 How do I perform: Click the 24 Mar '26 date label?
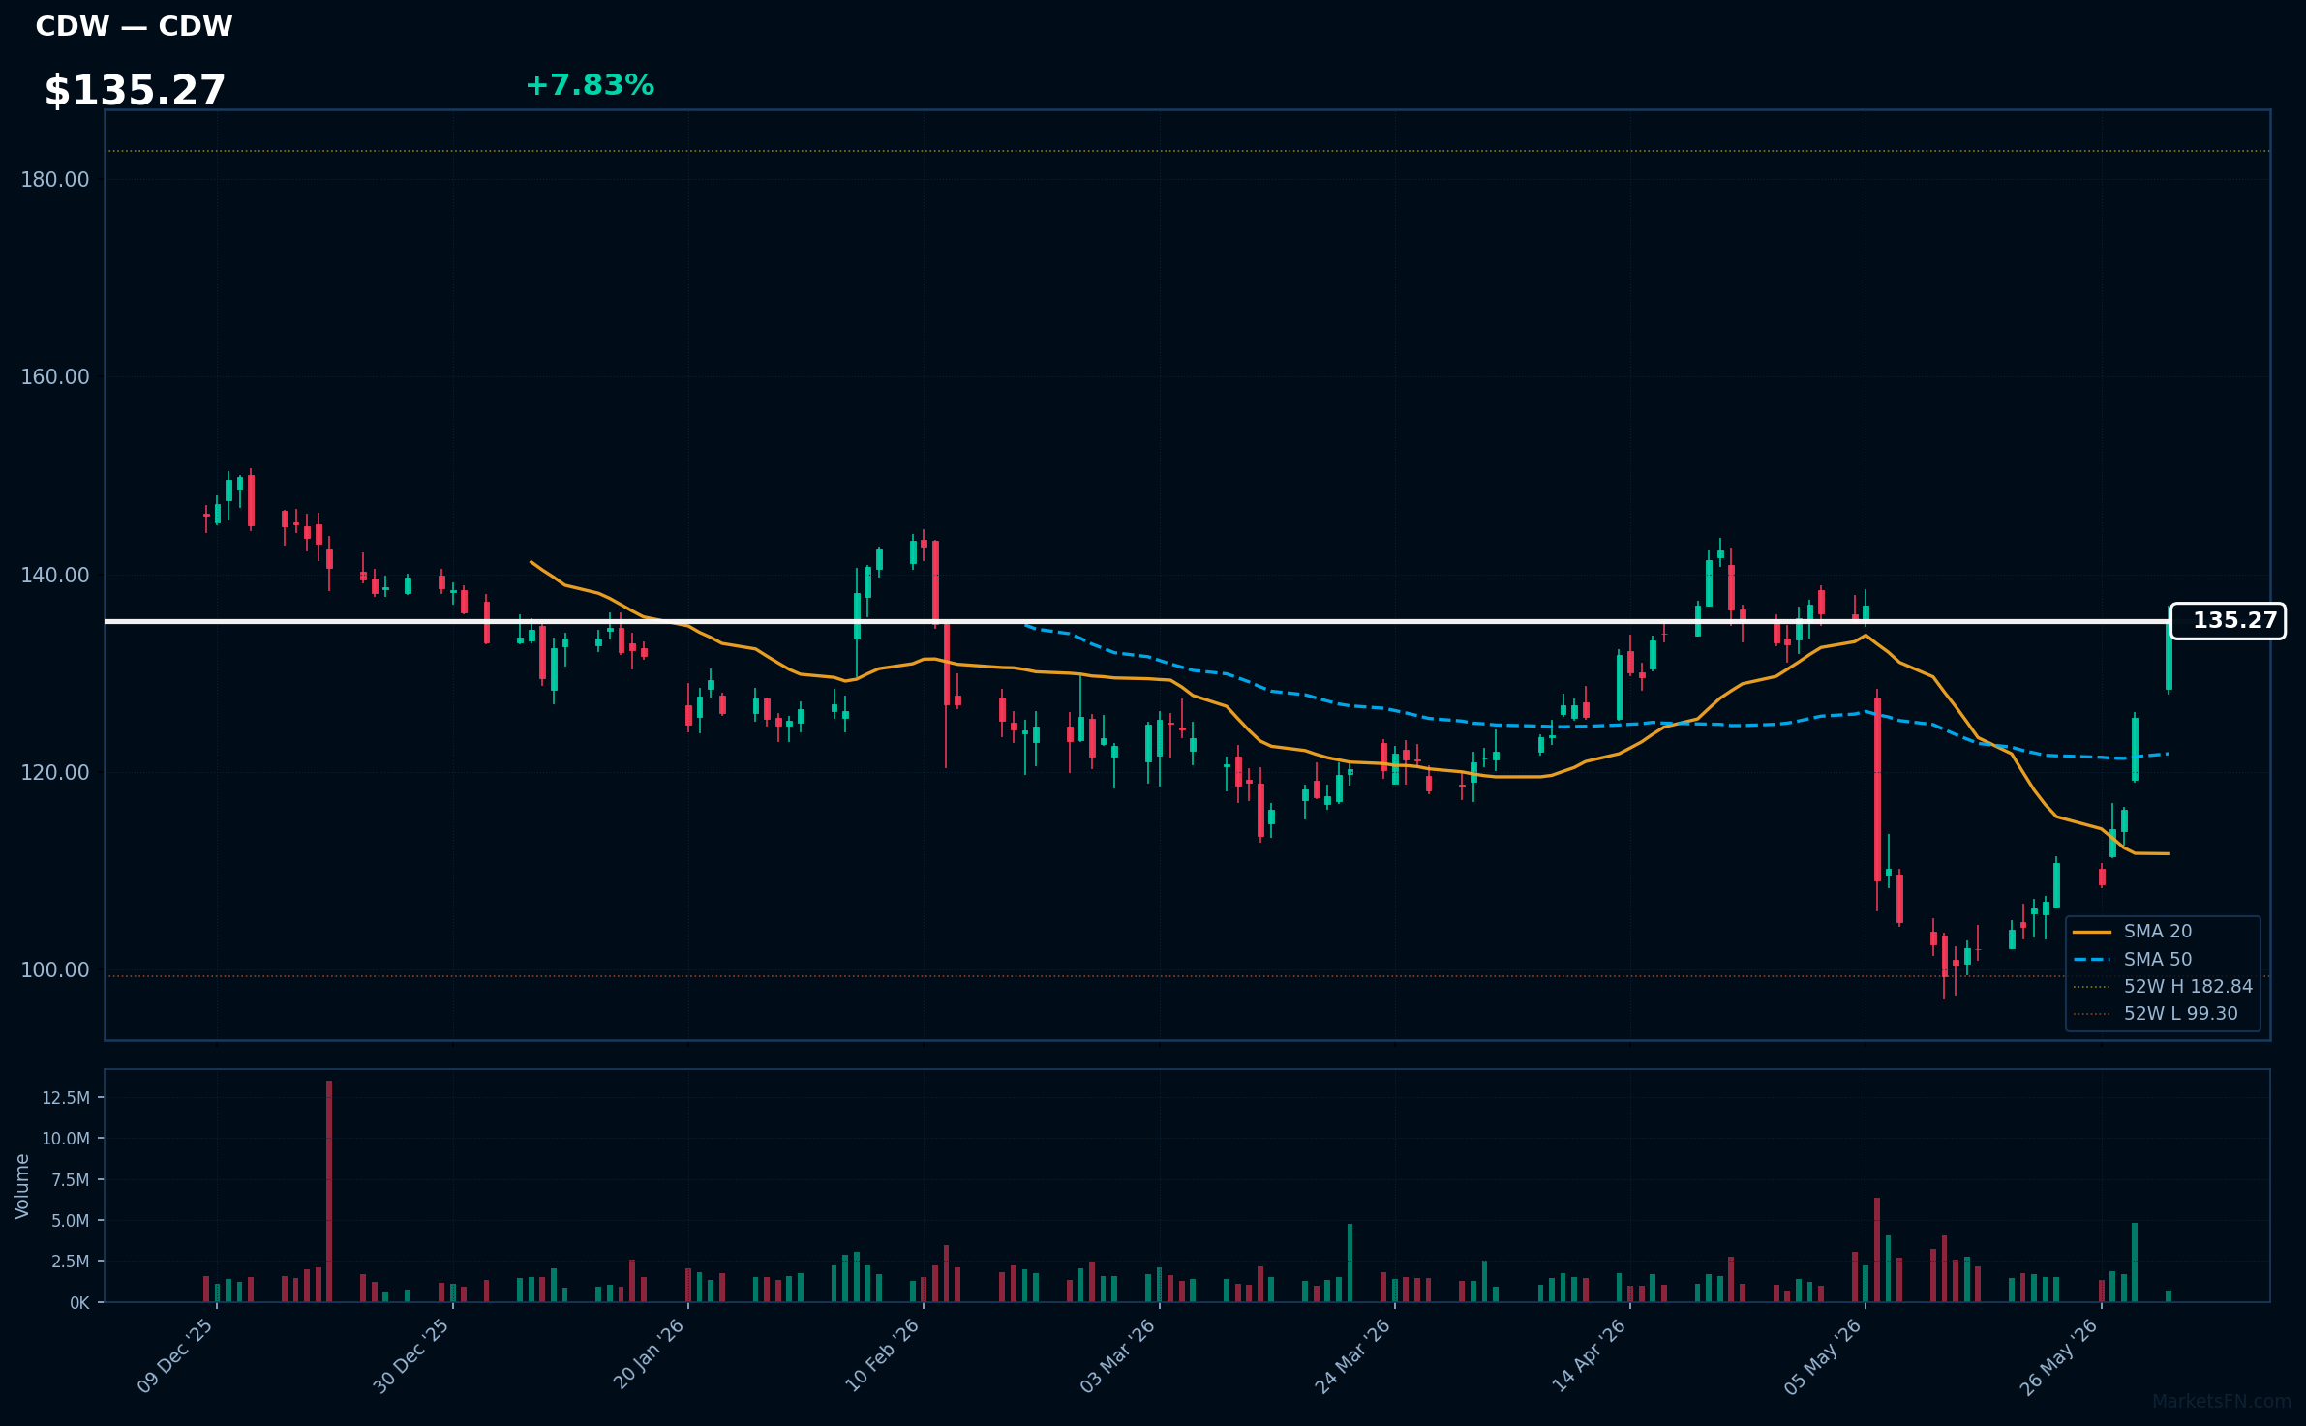click(1353, 1356)
